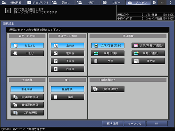Set original direction to 右向き
Image resolution: width=175 pixels, height=131 pixels.
pyautogui.click(x=67, y=69)
